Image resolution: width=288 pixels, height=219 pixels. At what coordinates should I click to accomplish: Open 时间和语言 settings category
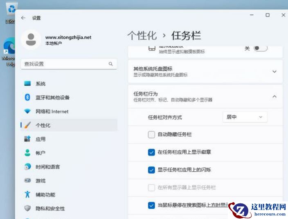tap(69, 167)
